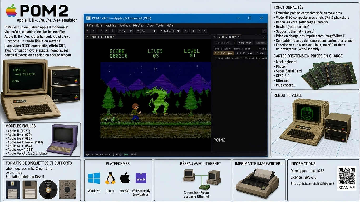Open the Default dropdown in the toolbar
This screenshot has height=202, width=360.
point(170,31)
